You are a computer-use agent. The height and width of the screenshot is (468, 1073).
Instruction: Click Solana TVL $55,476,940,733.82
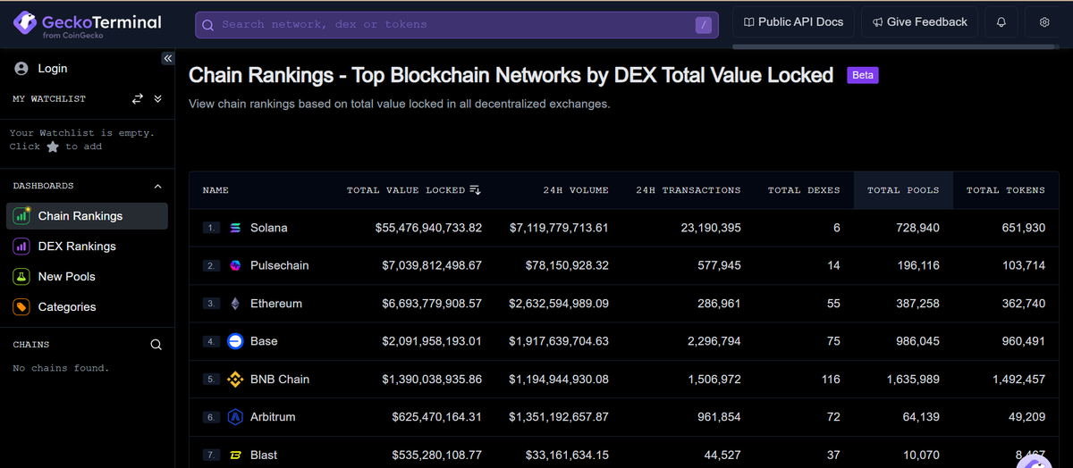click(428, 228)
